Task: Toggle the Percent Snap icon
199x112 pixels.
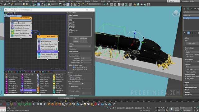Action: click(x=79, y=4)
